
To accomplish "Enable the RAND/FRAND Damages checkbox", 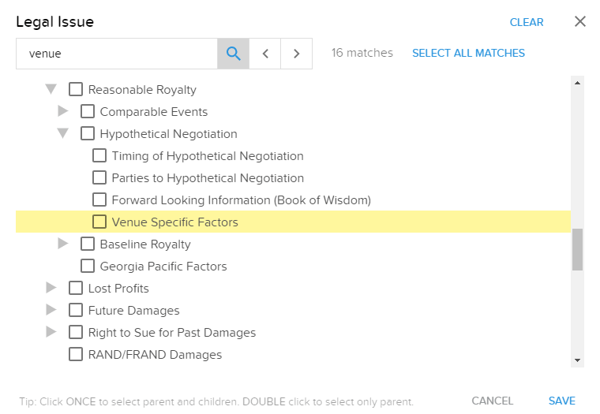I will pyautogui.click(x=76, y=354).
